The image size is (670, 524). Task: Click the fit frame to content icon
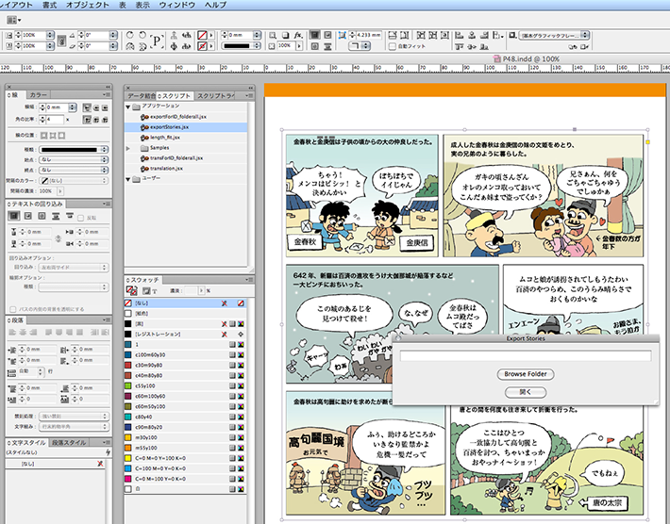(x=433, y=35)
